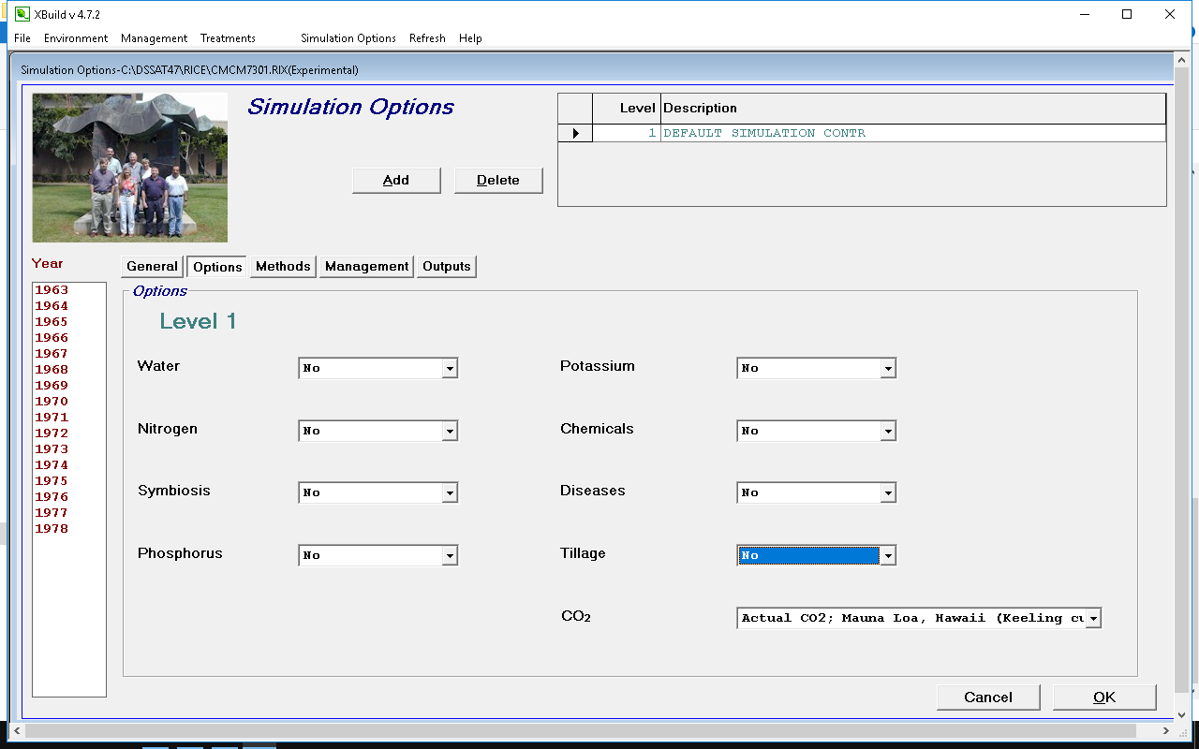Viewport: 1199px width, 749px height.
Task: Open the Tillage dropdown arrow
Action: 888,556
